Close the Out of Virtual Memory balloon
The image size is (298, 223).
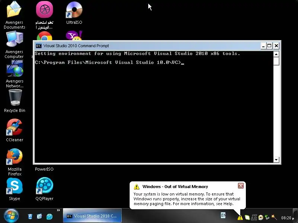pyautogui.click(x=241, y=185)
